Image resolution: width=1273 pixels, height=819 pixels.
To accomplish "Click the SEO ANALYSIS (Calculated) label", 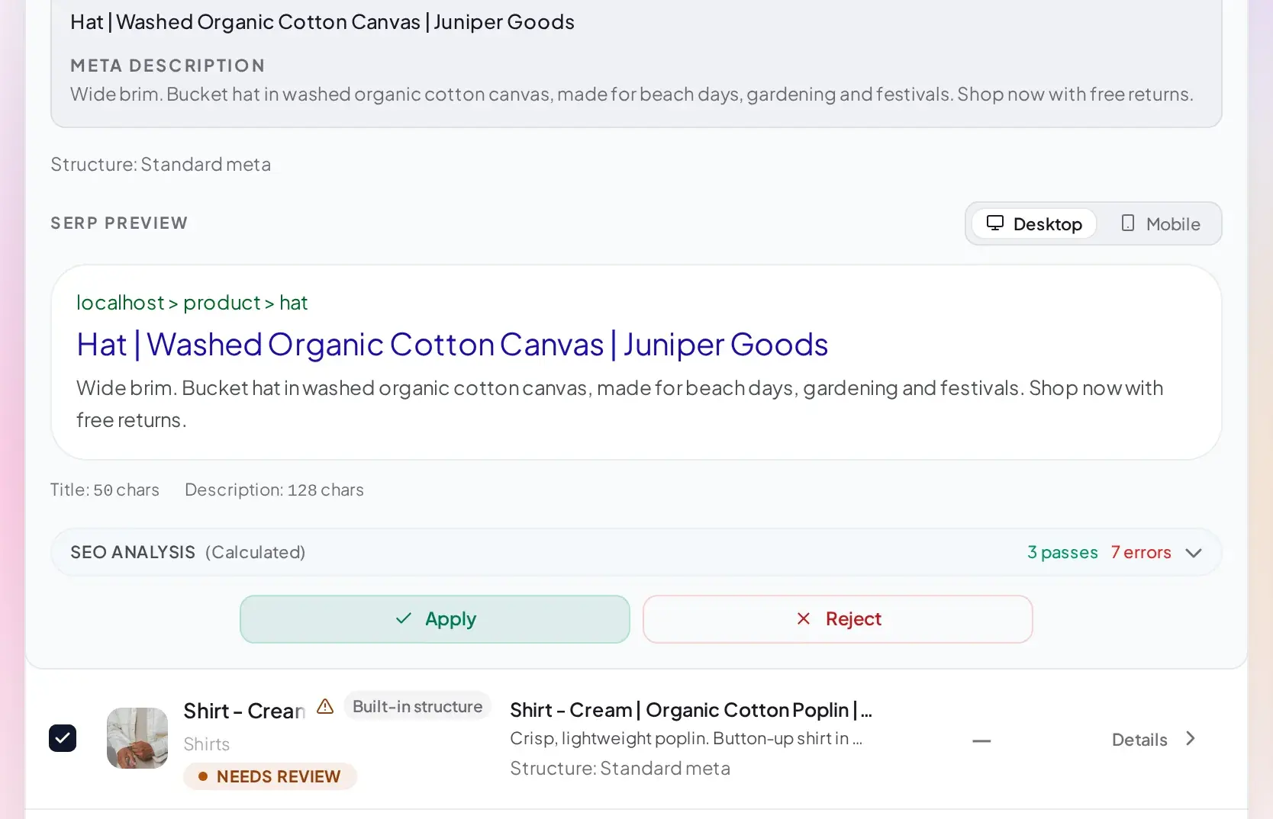I will point(188,552).
